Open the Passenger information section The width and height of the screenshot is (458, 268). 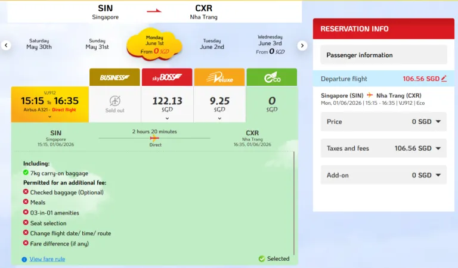(x=383, y=55)
